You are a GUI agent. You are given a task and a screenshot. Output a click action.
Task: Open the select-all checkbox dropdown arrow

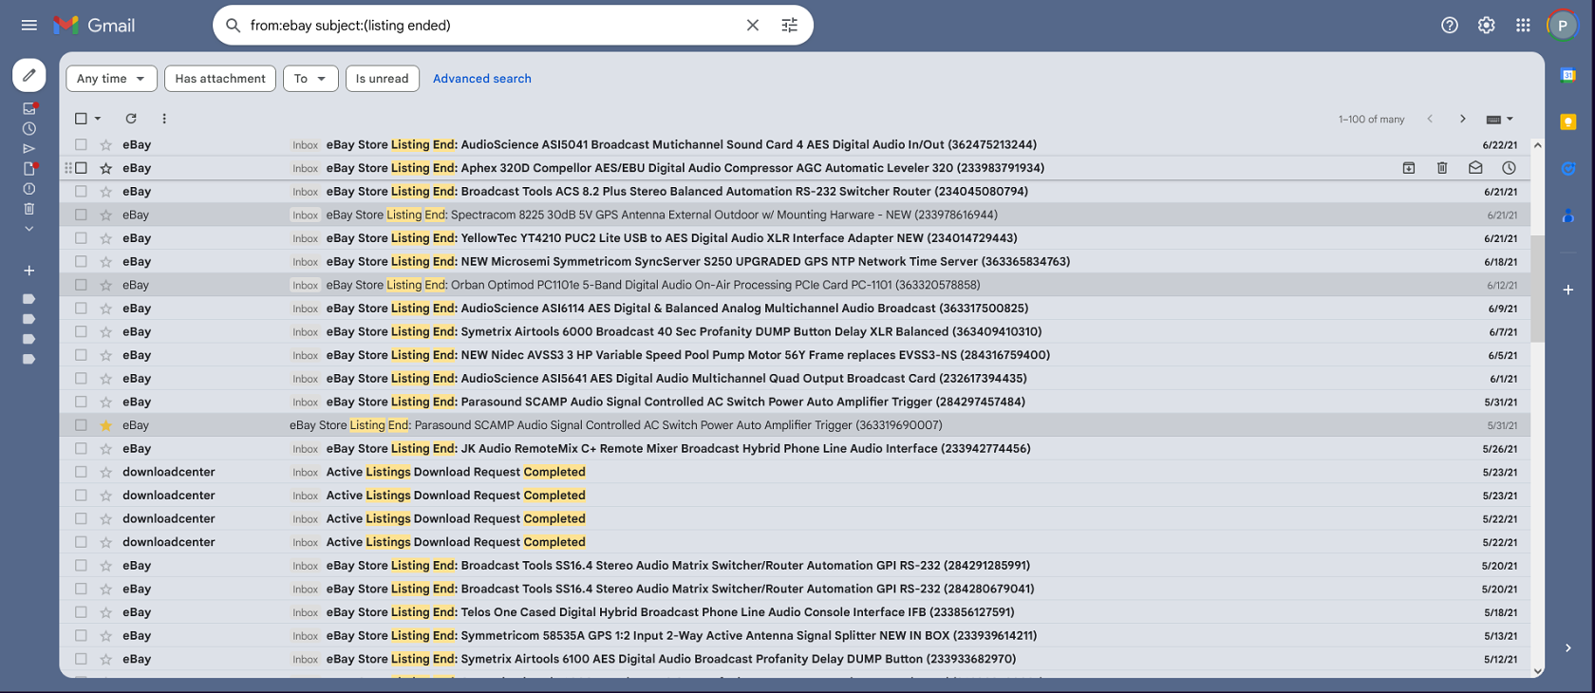(x=98, y=119)
